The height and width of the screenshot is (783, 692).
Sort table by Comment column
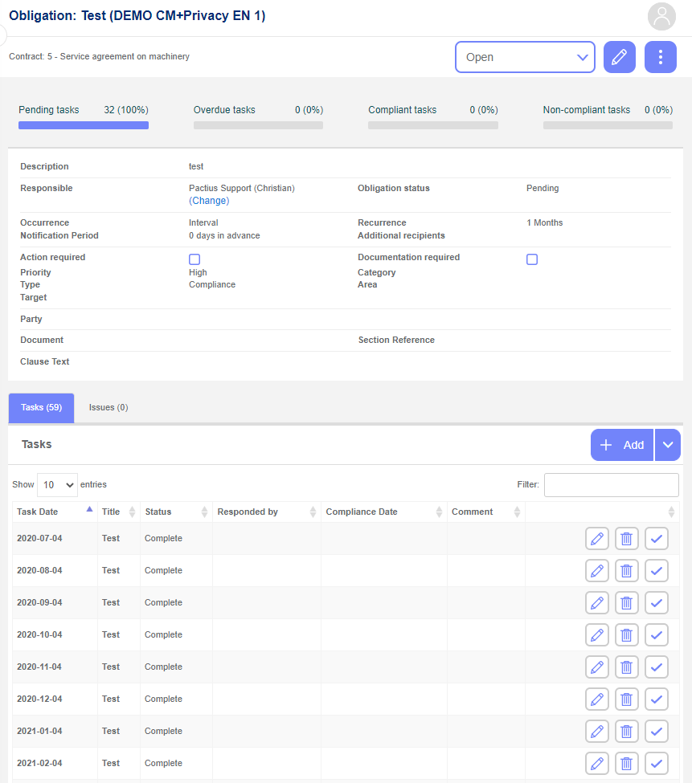coord(486,512)
